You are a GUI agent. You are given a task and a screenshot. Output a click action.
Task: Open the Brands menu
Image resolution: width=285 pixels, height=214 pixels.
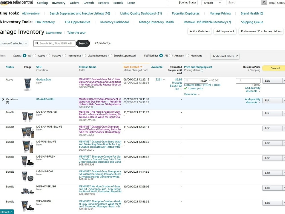118,3
